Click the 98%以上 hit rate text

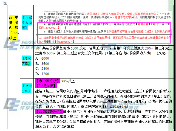coord(68,81)
